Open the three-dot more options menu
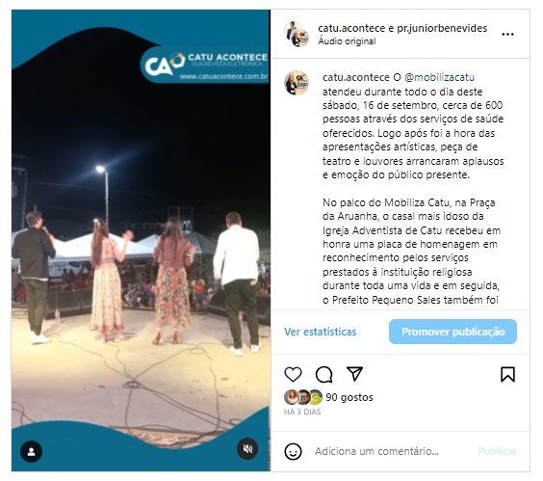Image resolution: width=543 pixels, height=481 pixels. point(507,35)
